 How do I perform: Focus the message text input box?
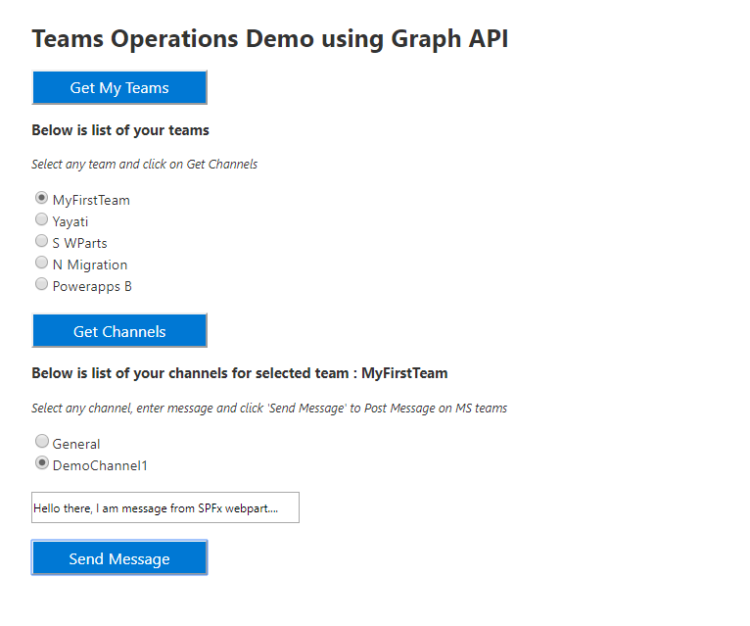tap(164, 508)
